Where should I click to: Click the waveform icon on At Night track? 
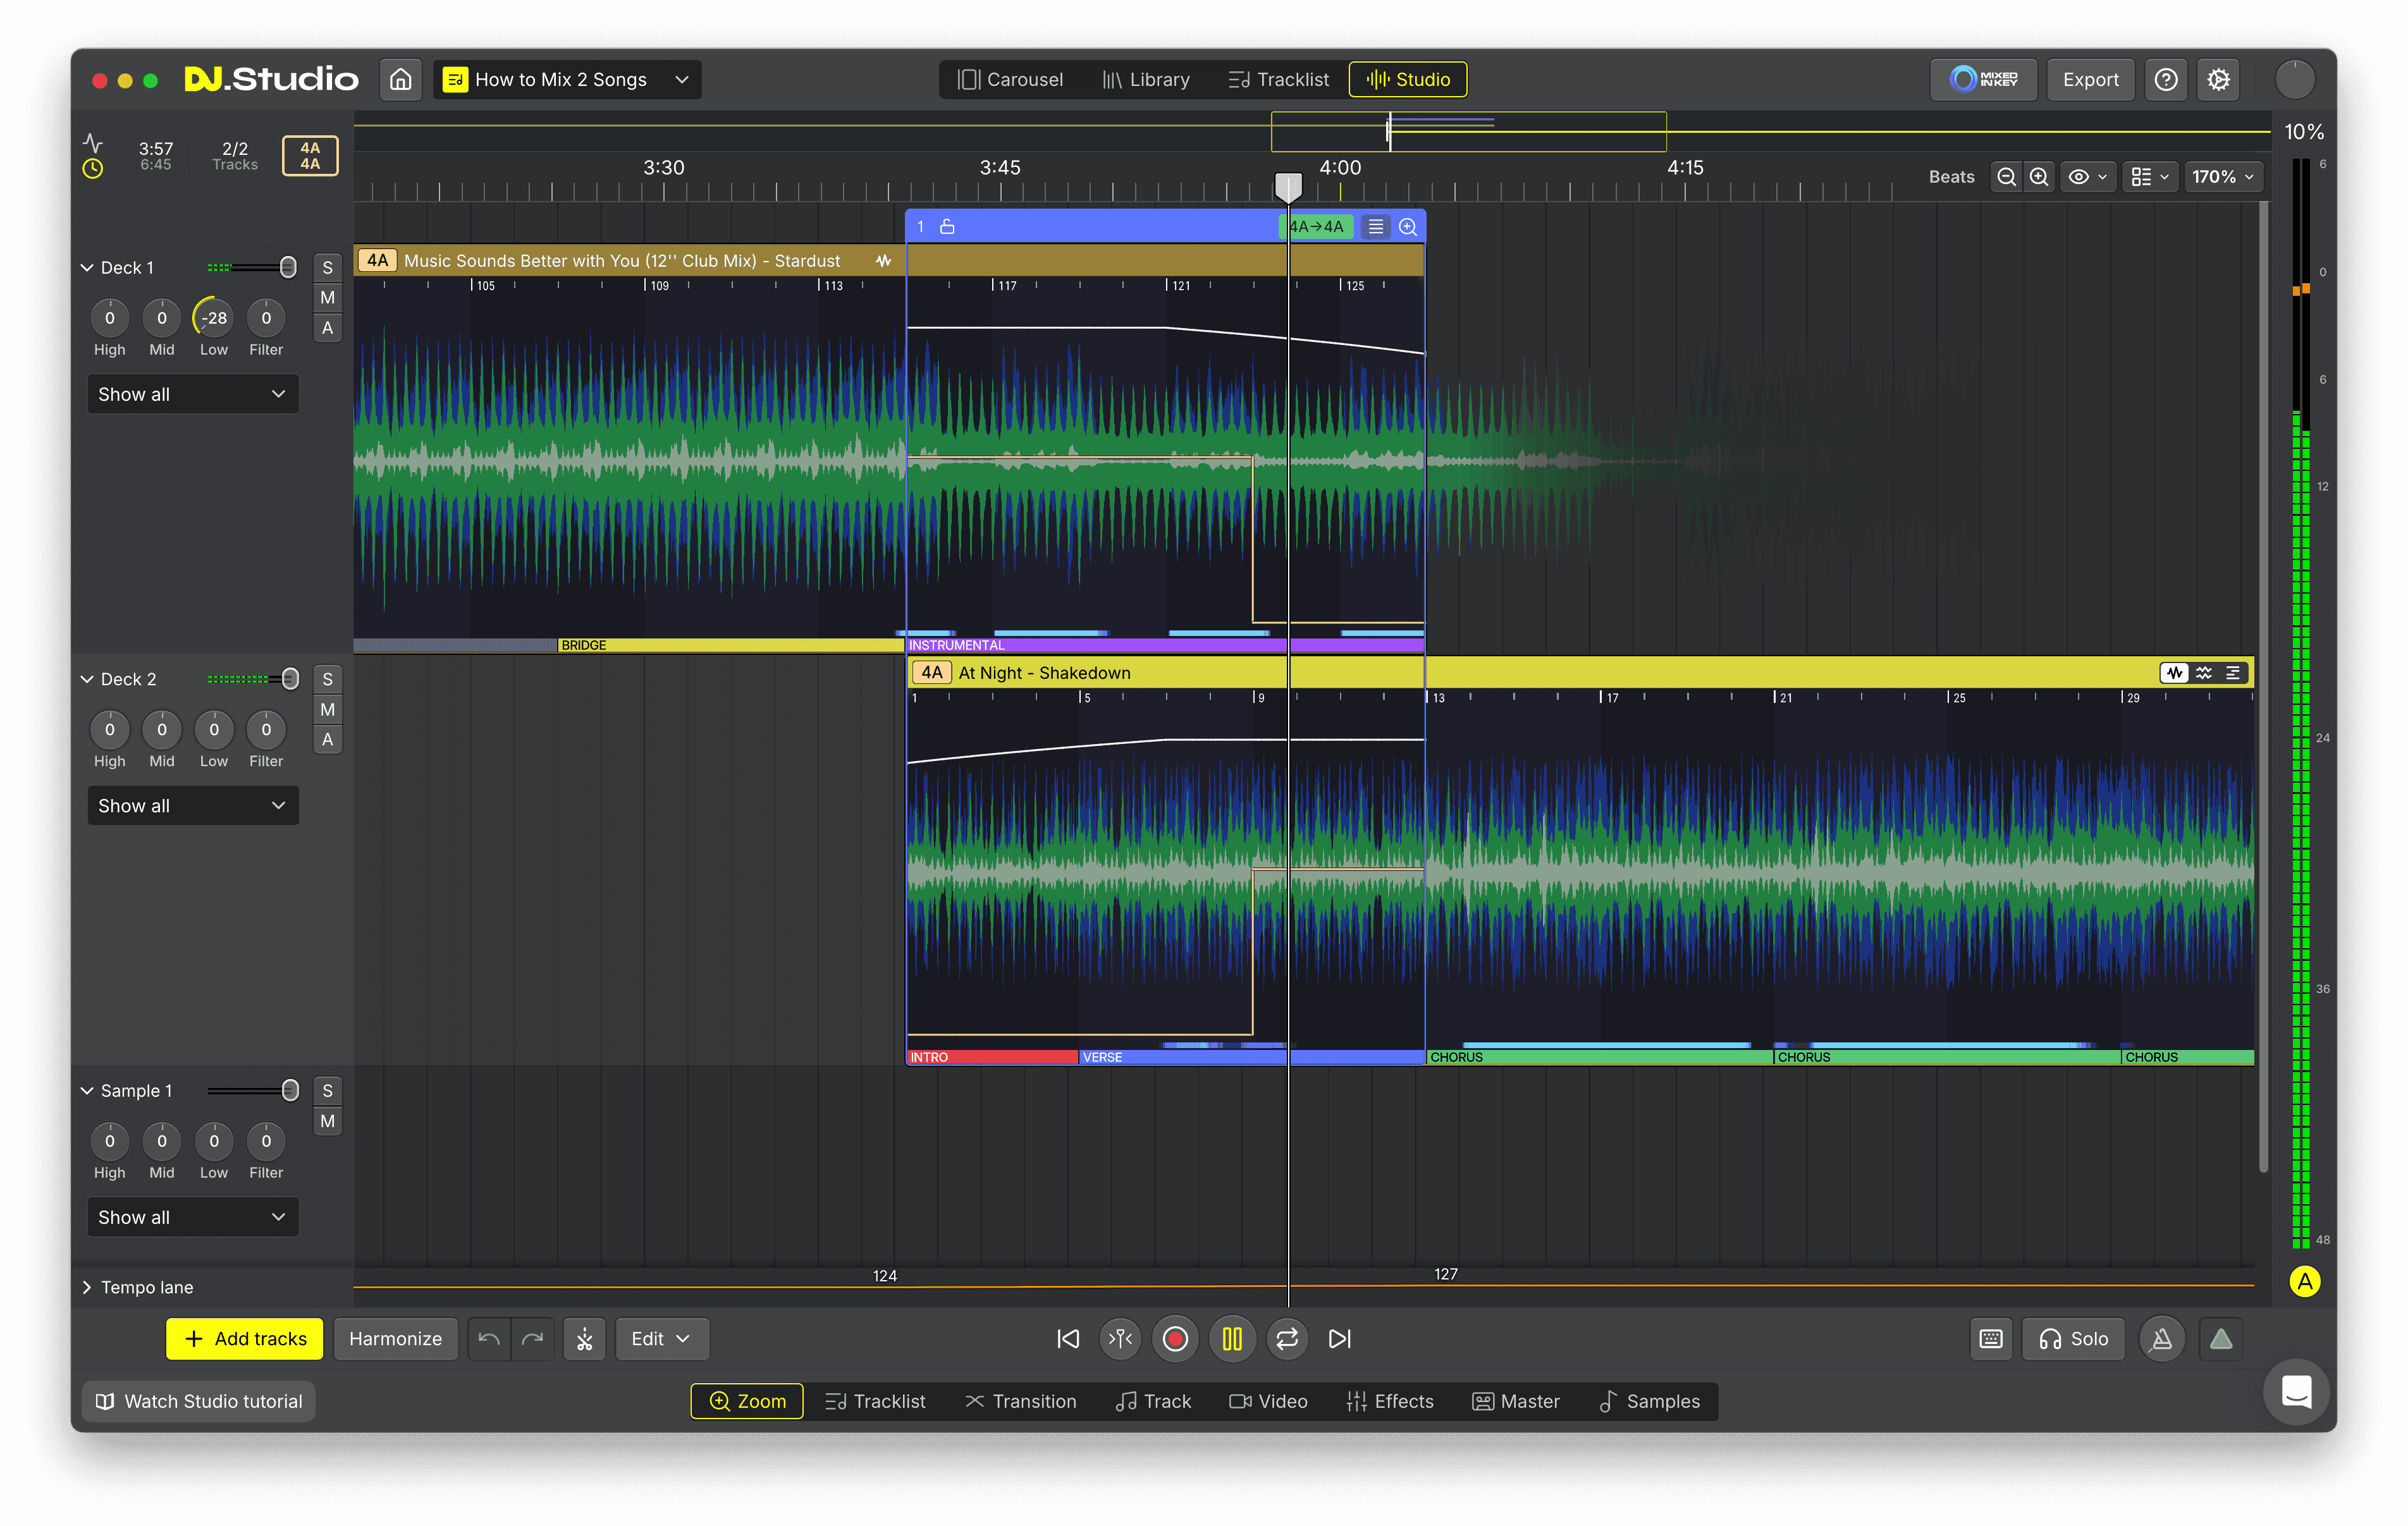click(x=2174, y=673)
